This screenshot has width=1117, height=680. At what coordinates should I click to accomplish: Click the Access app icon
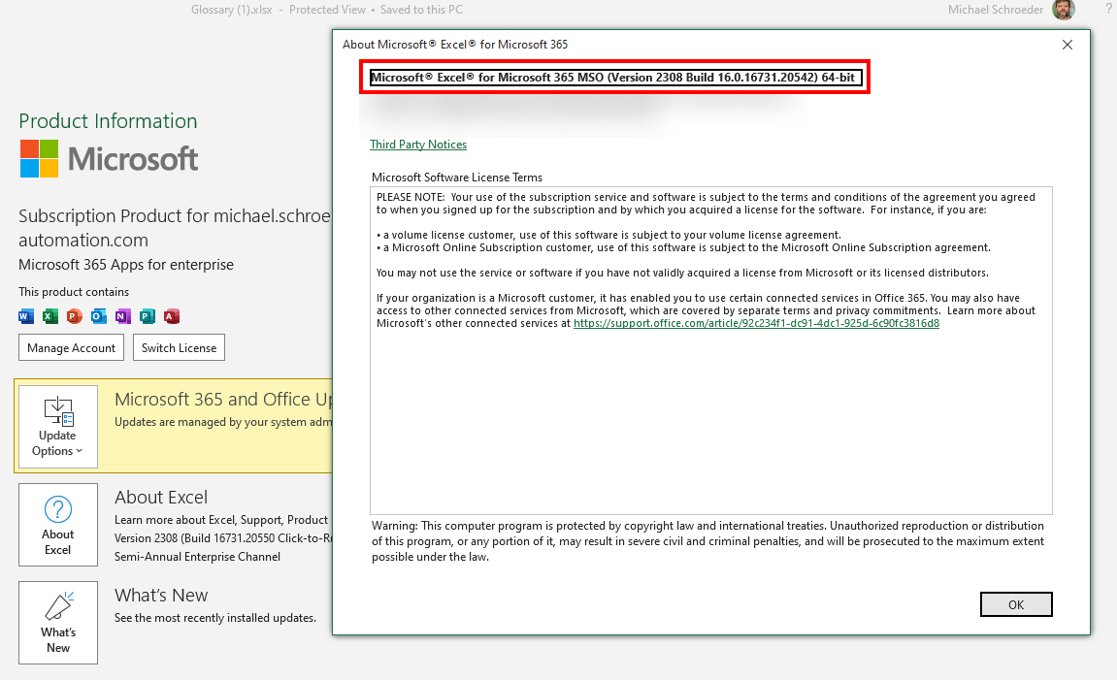[x=172, y=316]
